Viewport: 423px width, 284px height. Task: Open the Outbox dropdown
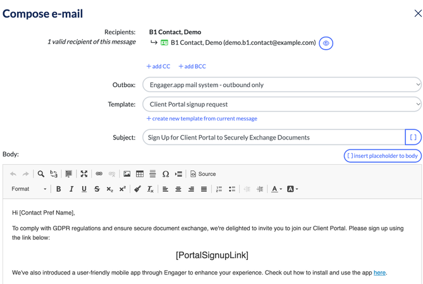point(282,85)
